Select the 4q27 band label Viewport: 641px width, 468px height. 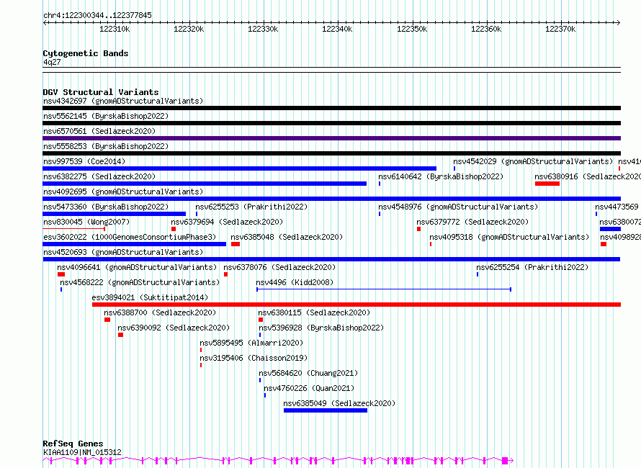click(x=52, y=62)
